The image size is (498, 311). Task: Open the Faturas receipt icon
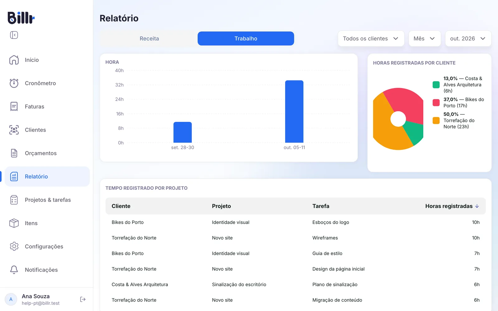(x=14, y=106)
